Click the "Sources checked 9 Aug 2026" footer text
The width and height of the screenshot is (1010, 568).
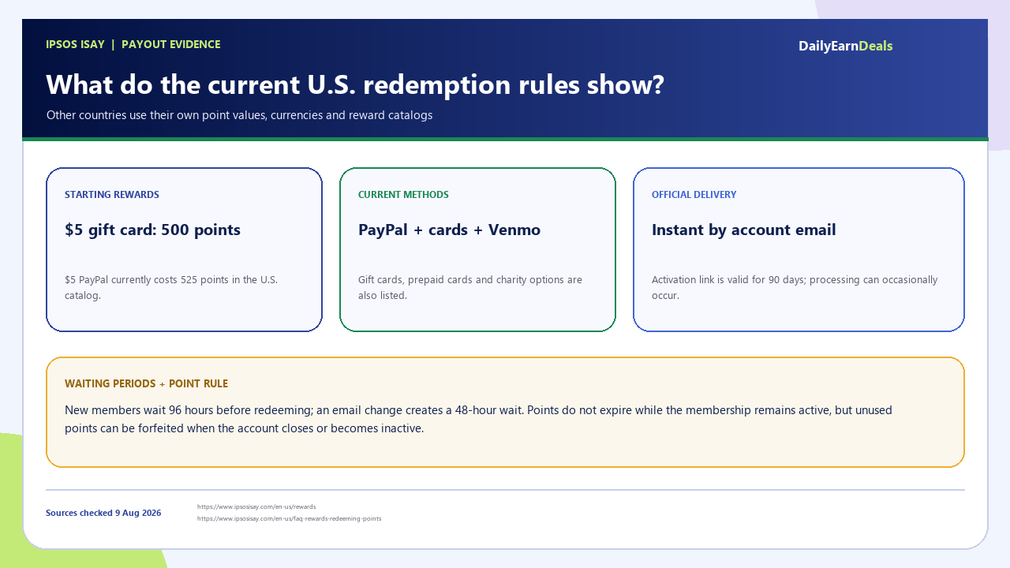click(x=103, y=513)
